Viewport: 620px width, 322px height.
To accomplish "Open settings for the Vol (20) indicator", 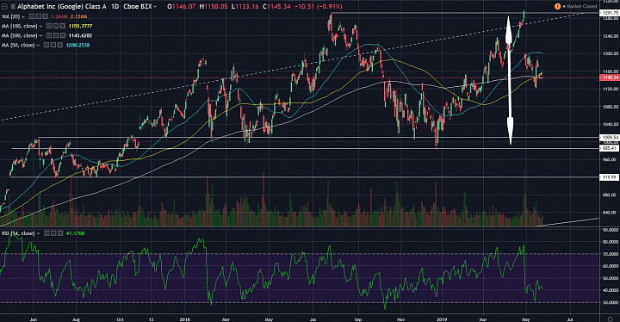I will (39, 16).
